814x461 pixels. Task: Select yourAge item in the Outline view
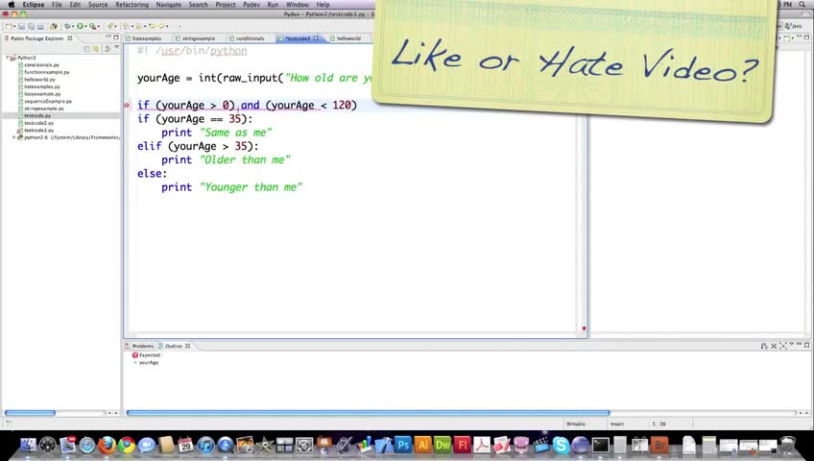(146, 362)
